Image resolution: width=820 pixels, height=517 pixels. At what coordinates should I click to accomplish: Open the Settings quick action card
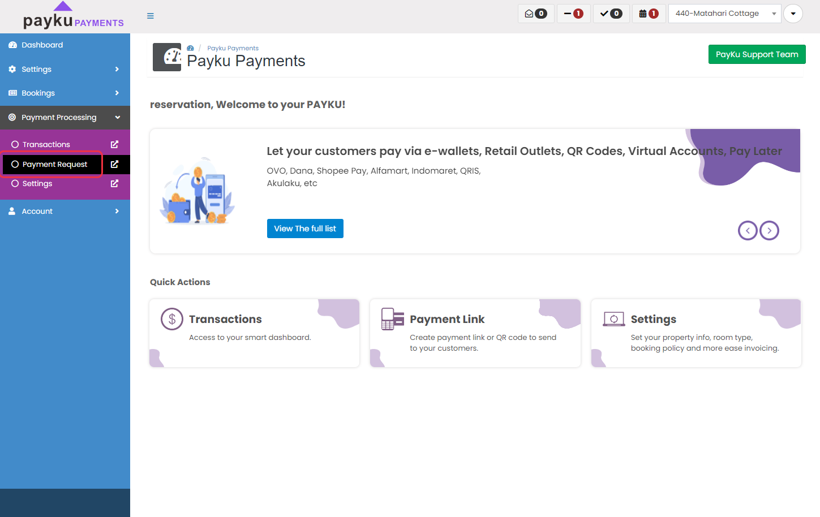tap(696, 333)
